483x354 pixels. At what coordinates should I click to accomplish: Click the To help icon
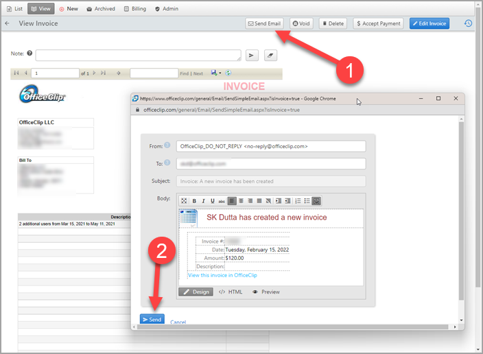pos(167,163)
